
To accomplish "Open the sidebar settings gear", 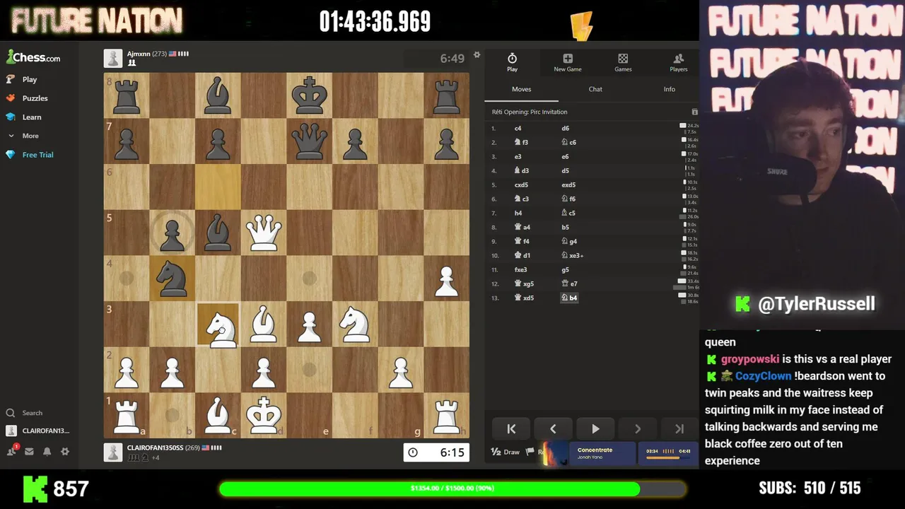I will (x=64, y=451).
